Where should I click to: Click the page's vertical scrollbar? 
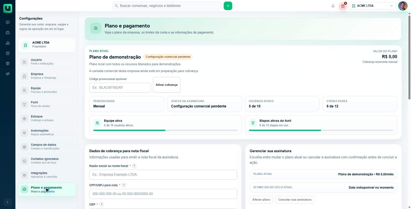pyautogui.click(x=409, y=57)
